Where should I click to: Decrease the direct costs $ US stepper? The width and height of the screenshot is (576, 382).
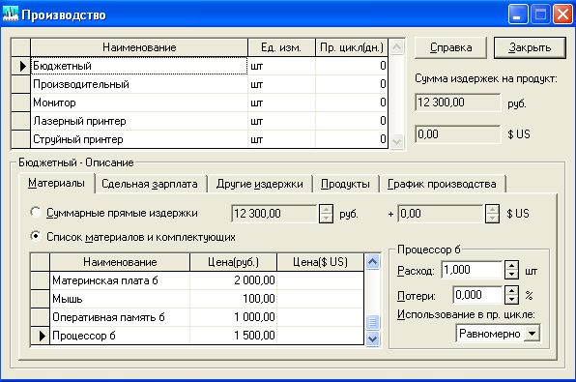492,219
